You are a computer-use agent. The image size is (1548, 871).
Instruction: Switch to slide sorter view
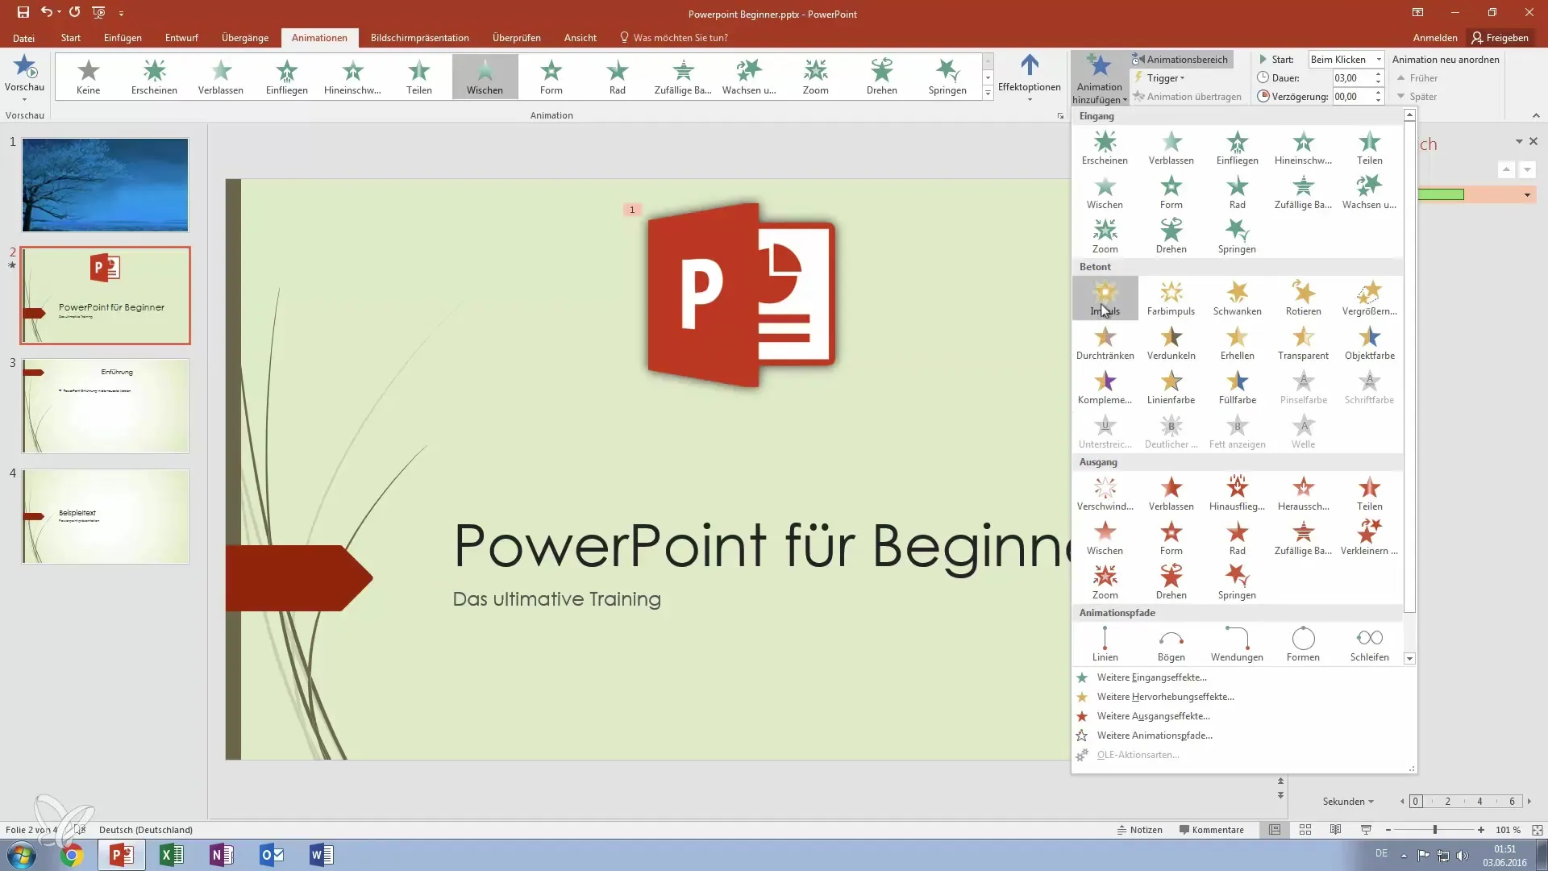click(1305, 830)
